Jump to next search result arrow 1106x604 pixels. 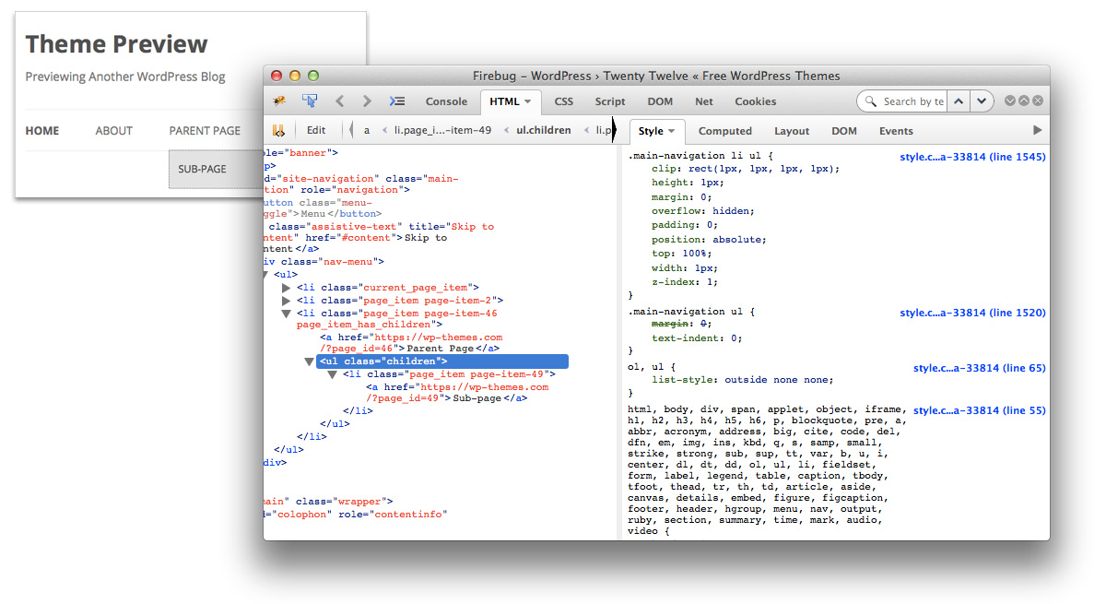click(982, 101)
